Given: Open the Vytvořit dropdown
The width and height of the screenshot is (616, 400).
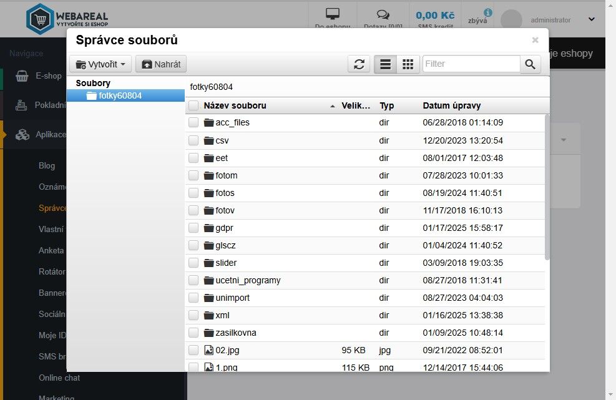Looking at the screenshot, I should point(100,64).
